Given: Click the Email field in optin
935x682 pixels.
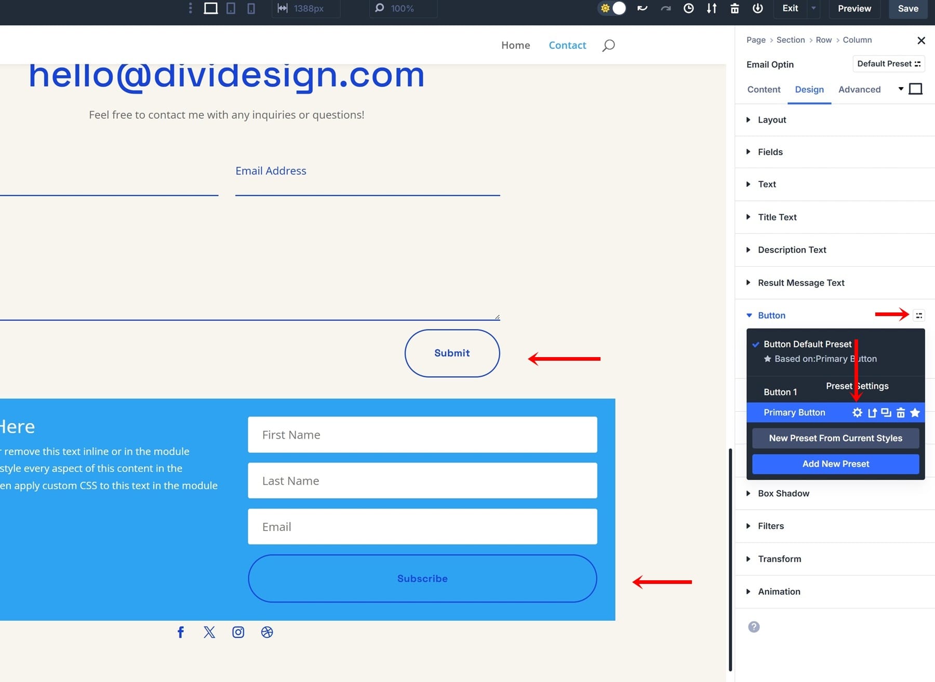Looking at the screenshot, I should click(x=422, y=527).
